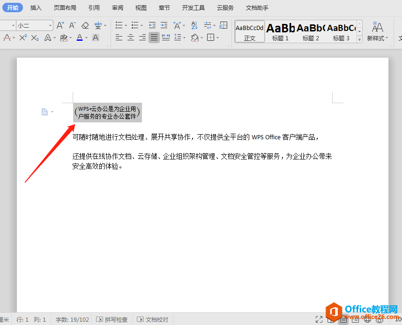Click the increase indent icon
402x325 pixels.
coord(164,25)
